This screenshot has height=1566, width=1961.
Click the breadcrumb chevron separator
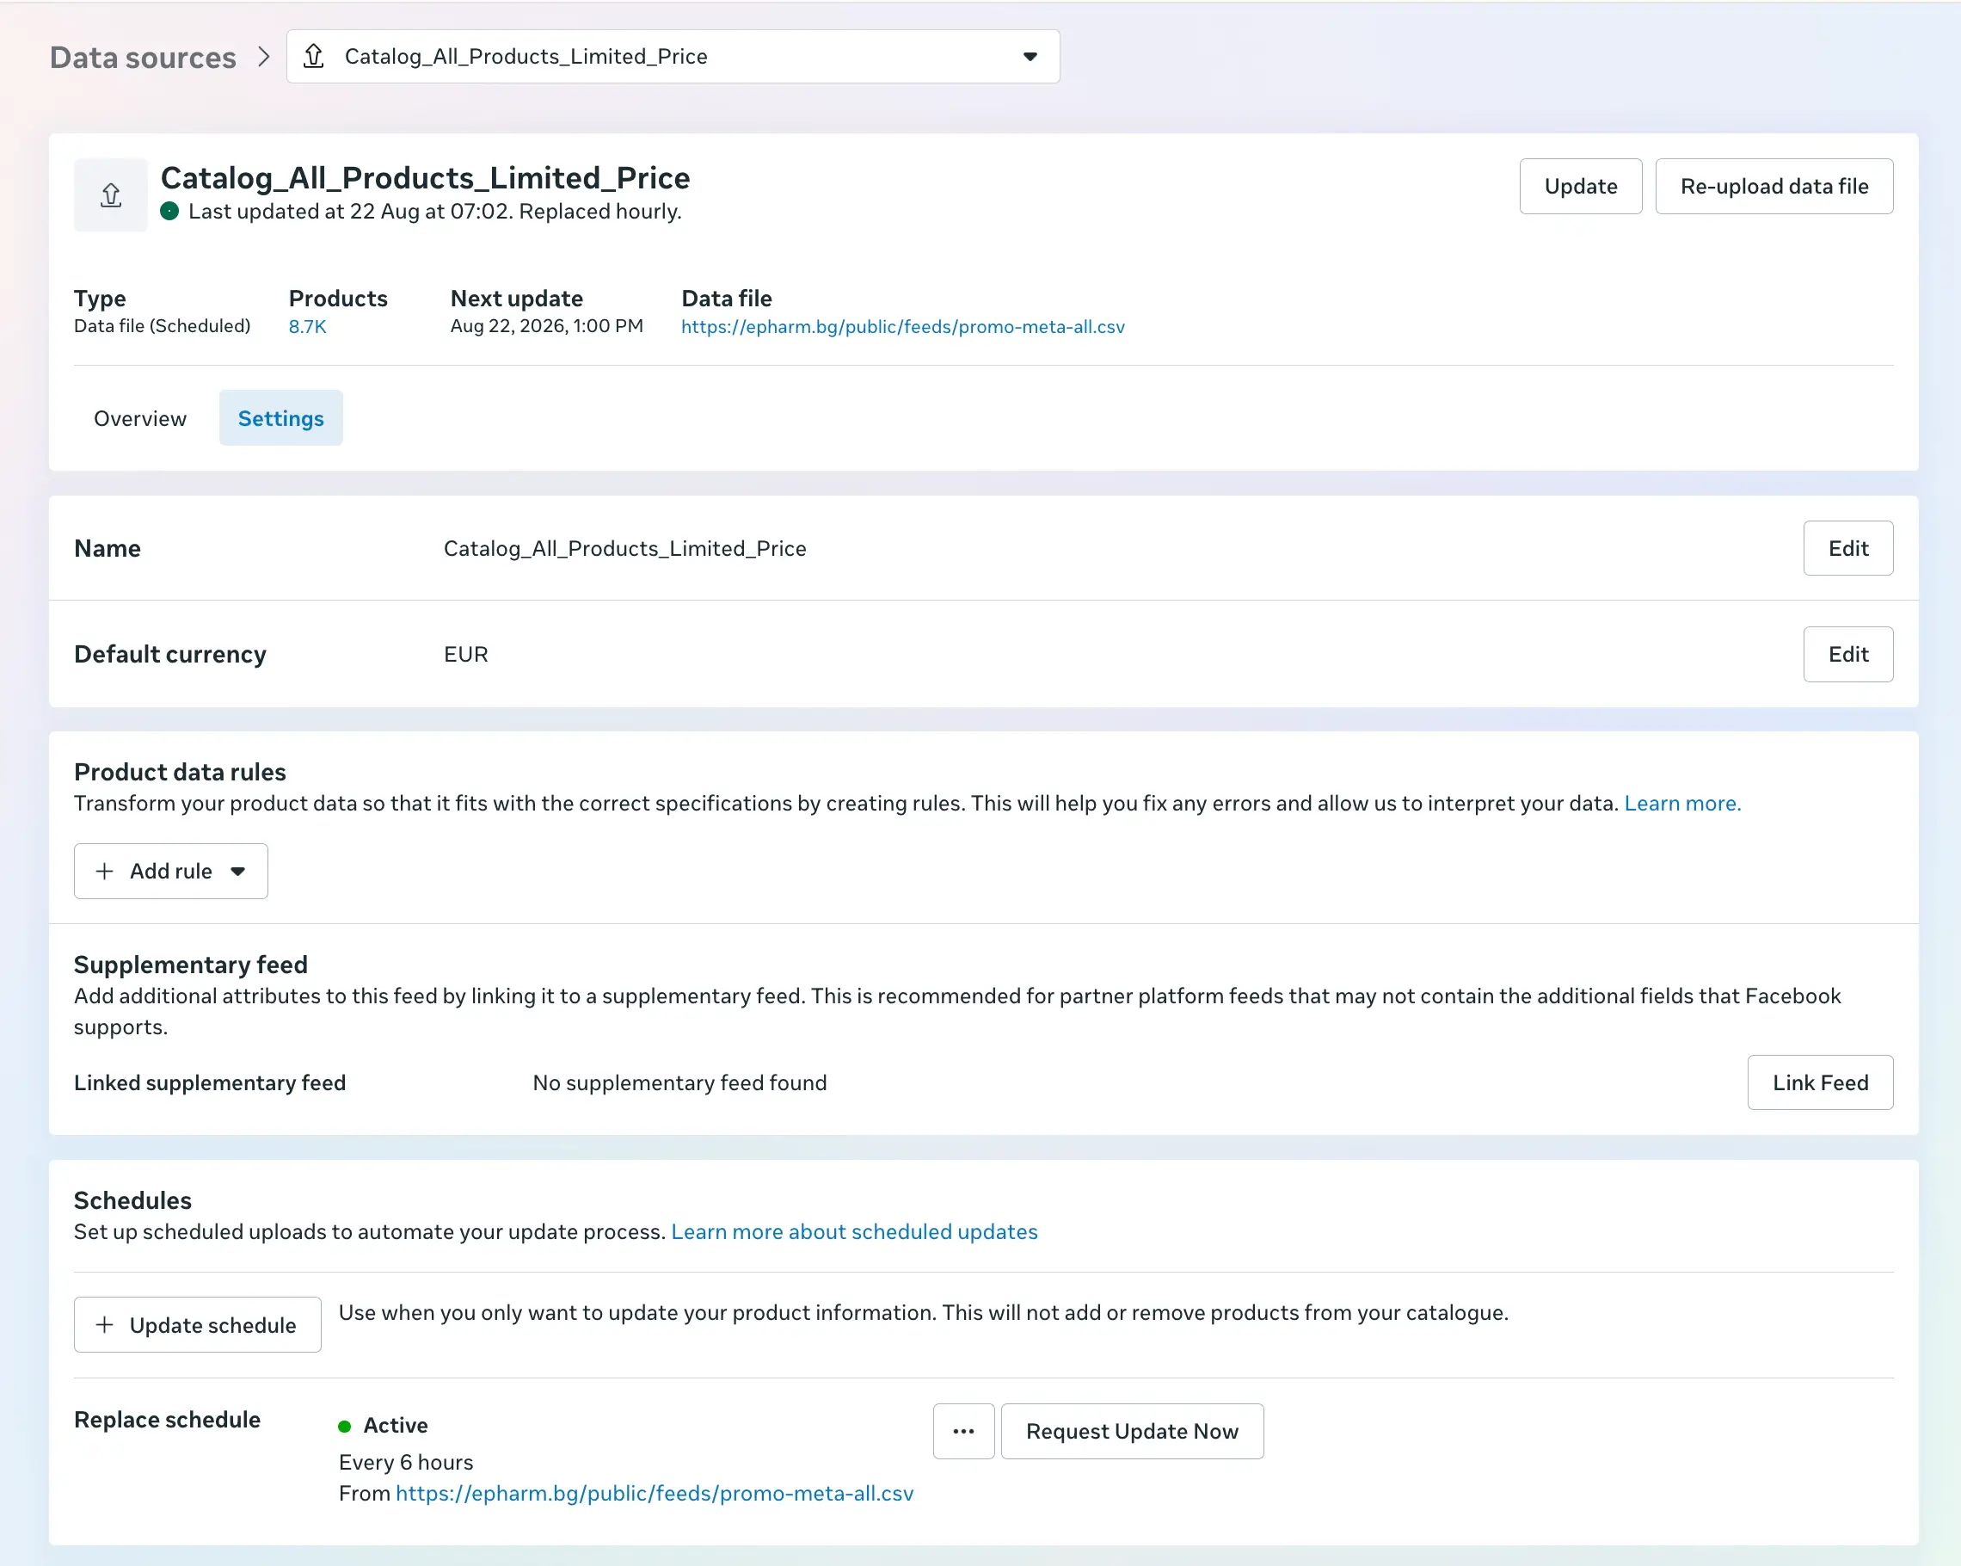point(264,57)
